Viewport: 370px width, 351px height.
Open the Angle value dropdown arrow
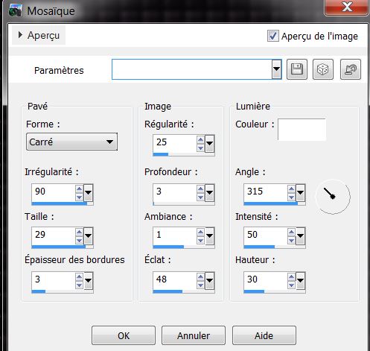301,193
